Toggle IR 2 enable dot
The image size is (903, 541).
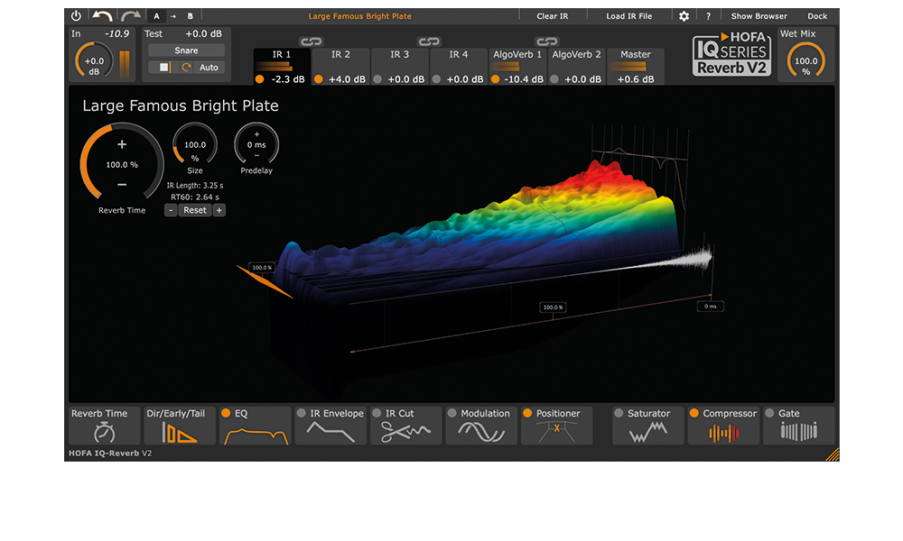point(319,79)
